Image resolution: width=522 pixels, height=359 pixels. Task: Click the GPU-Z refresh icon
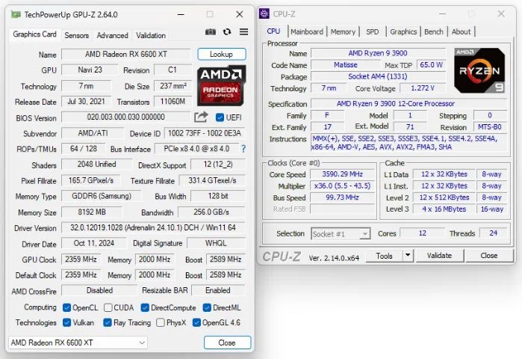tap(227, 31)
